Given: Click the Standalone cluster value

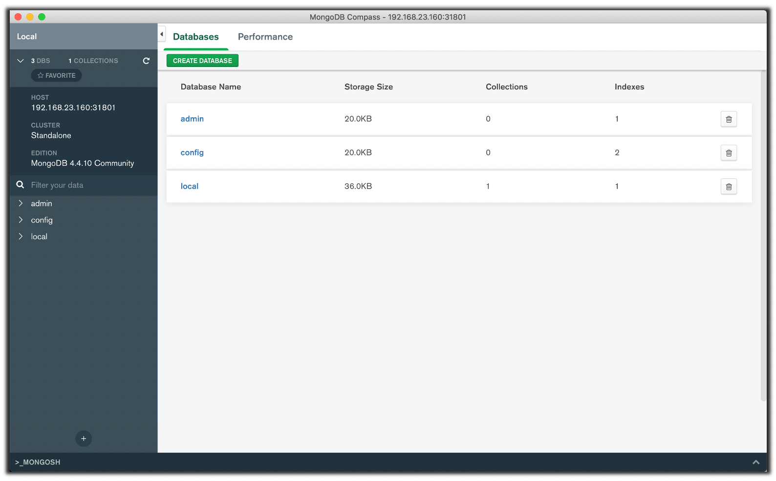Looking at the screenshot, I should pos(51,135).
